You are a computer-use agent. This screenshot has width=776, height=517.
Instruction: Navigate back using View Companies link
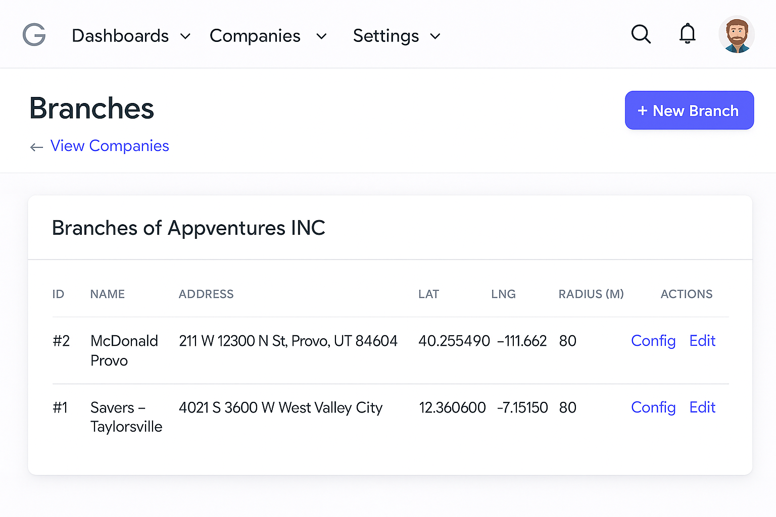tap(110, 146)
